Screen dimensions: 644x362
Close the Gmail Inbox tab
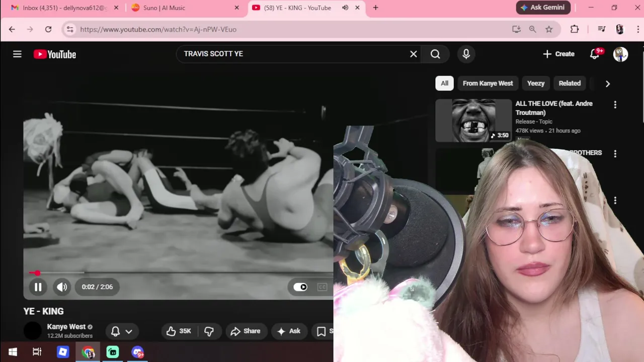tap(116, 8)
